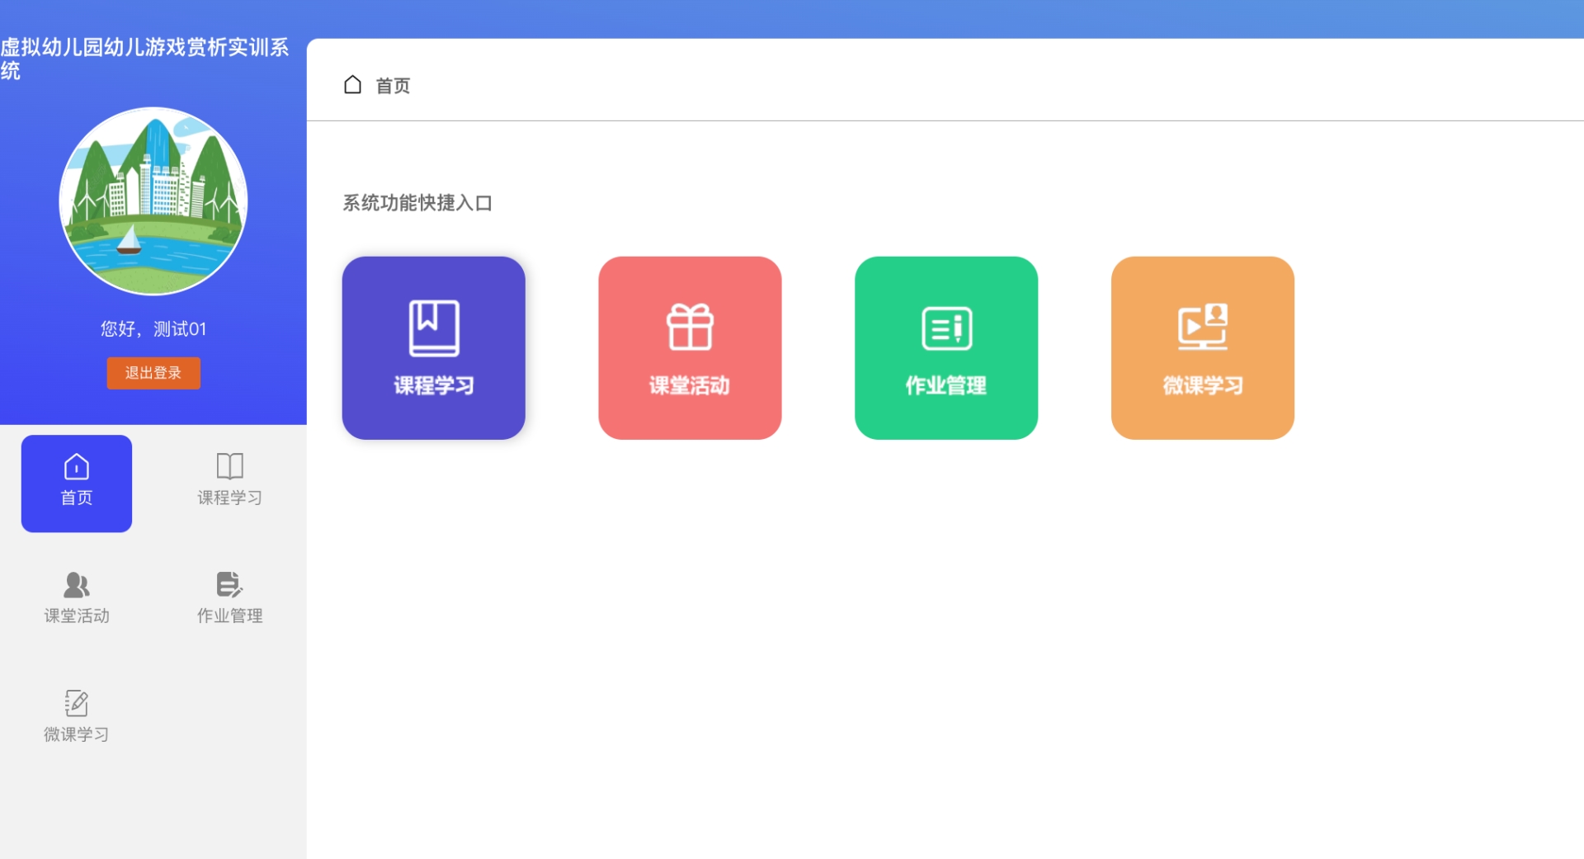Open 课程学习 via the purple card label

coord(434,385)
